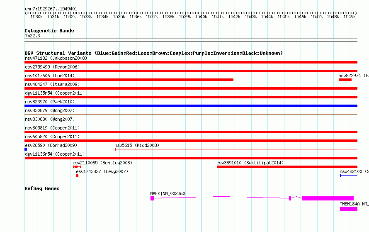The width and height of the screenshot is (369, 232).
Task: Click the esv2110065 (Bentley2008) red glyph
Action: coord(77,167)
